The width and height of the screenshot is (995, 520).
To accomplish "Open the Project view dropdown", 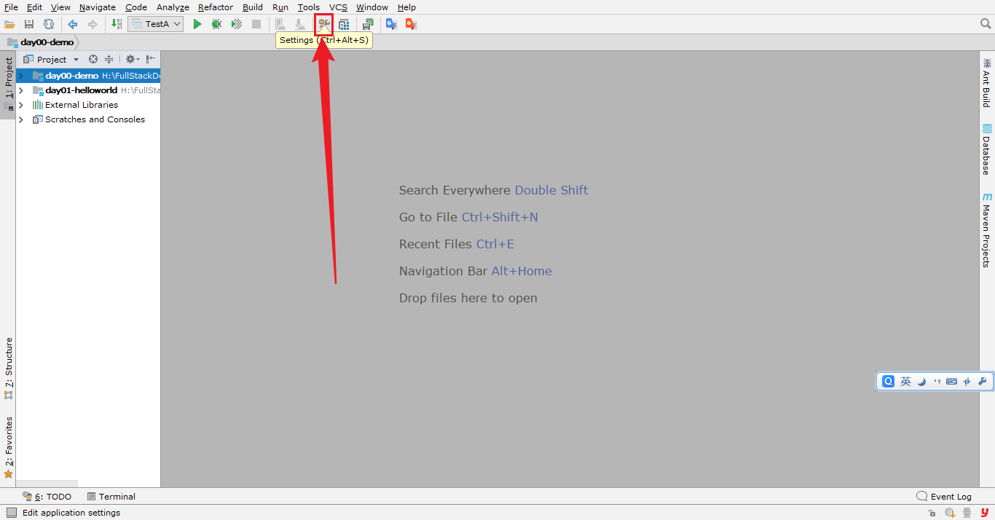I will (x=52, y=60).
